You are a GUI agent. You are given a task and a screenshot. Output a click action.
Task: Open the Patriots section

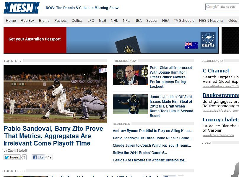[x=61, y=21]
